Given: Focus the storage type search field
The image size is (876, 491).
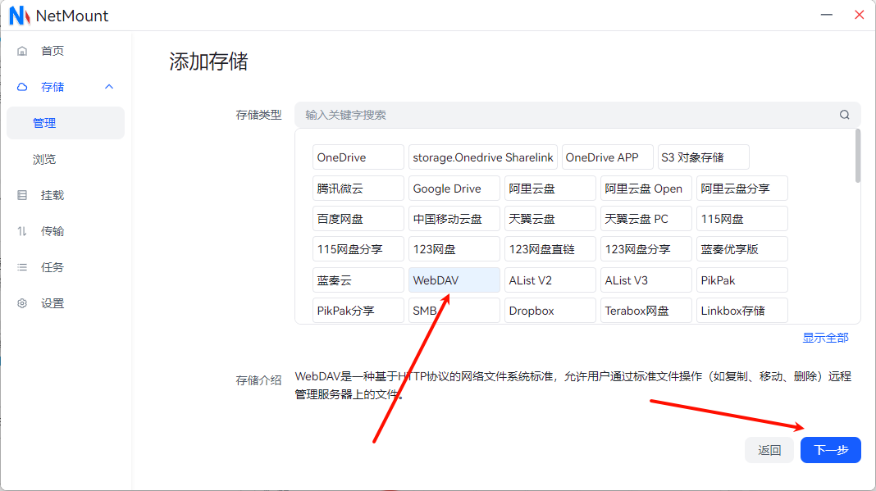Looking at the screenshot, I should [577, 115].
